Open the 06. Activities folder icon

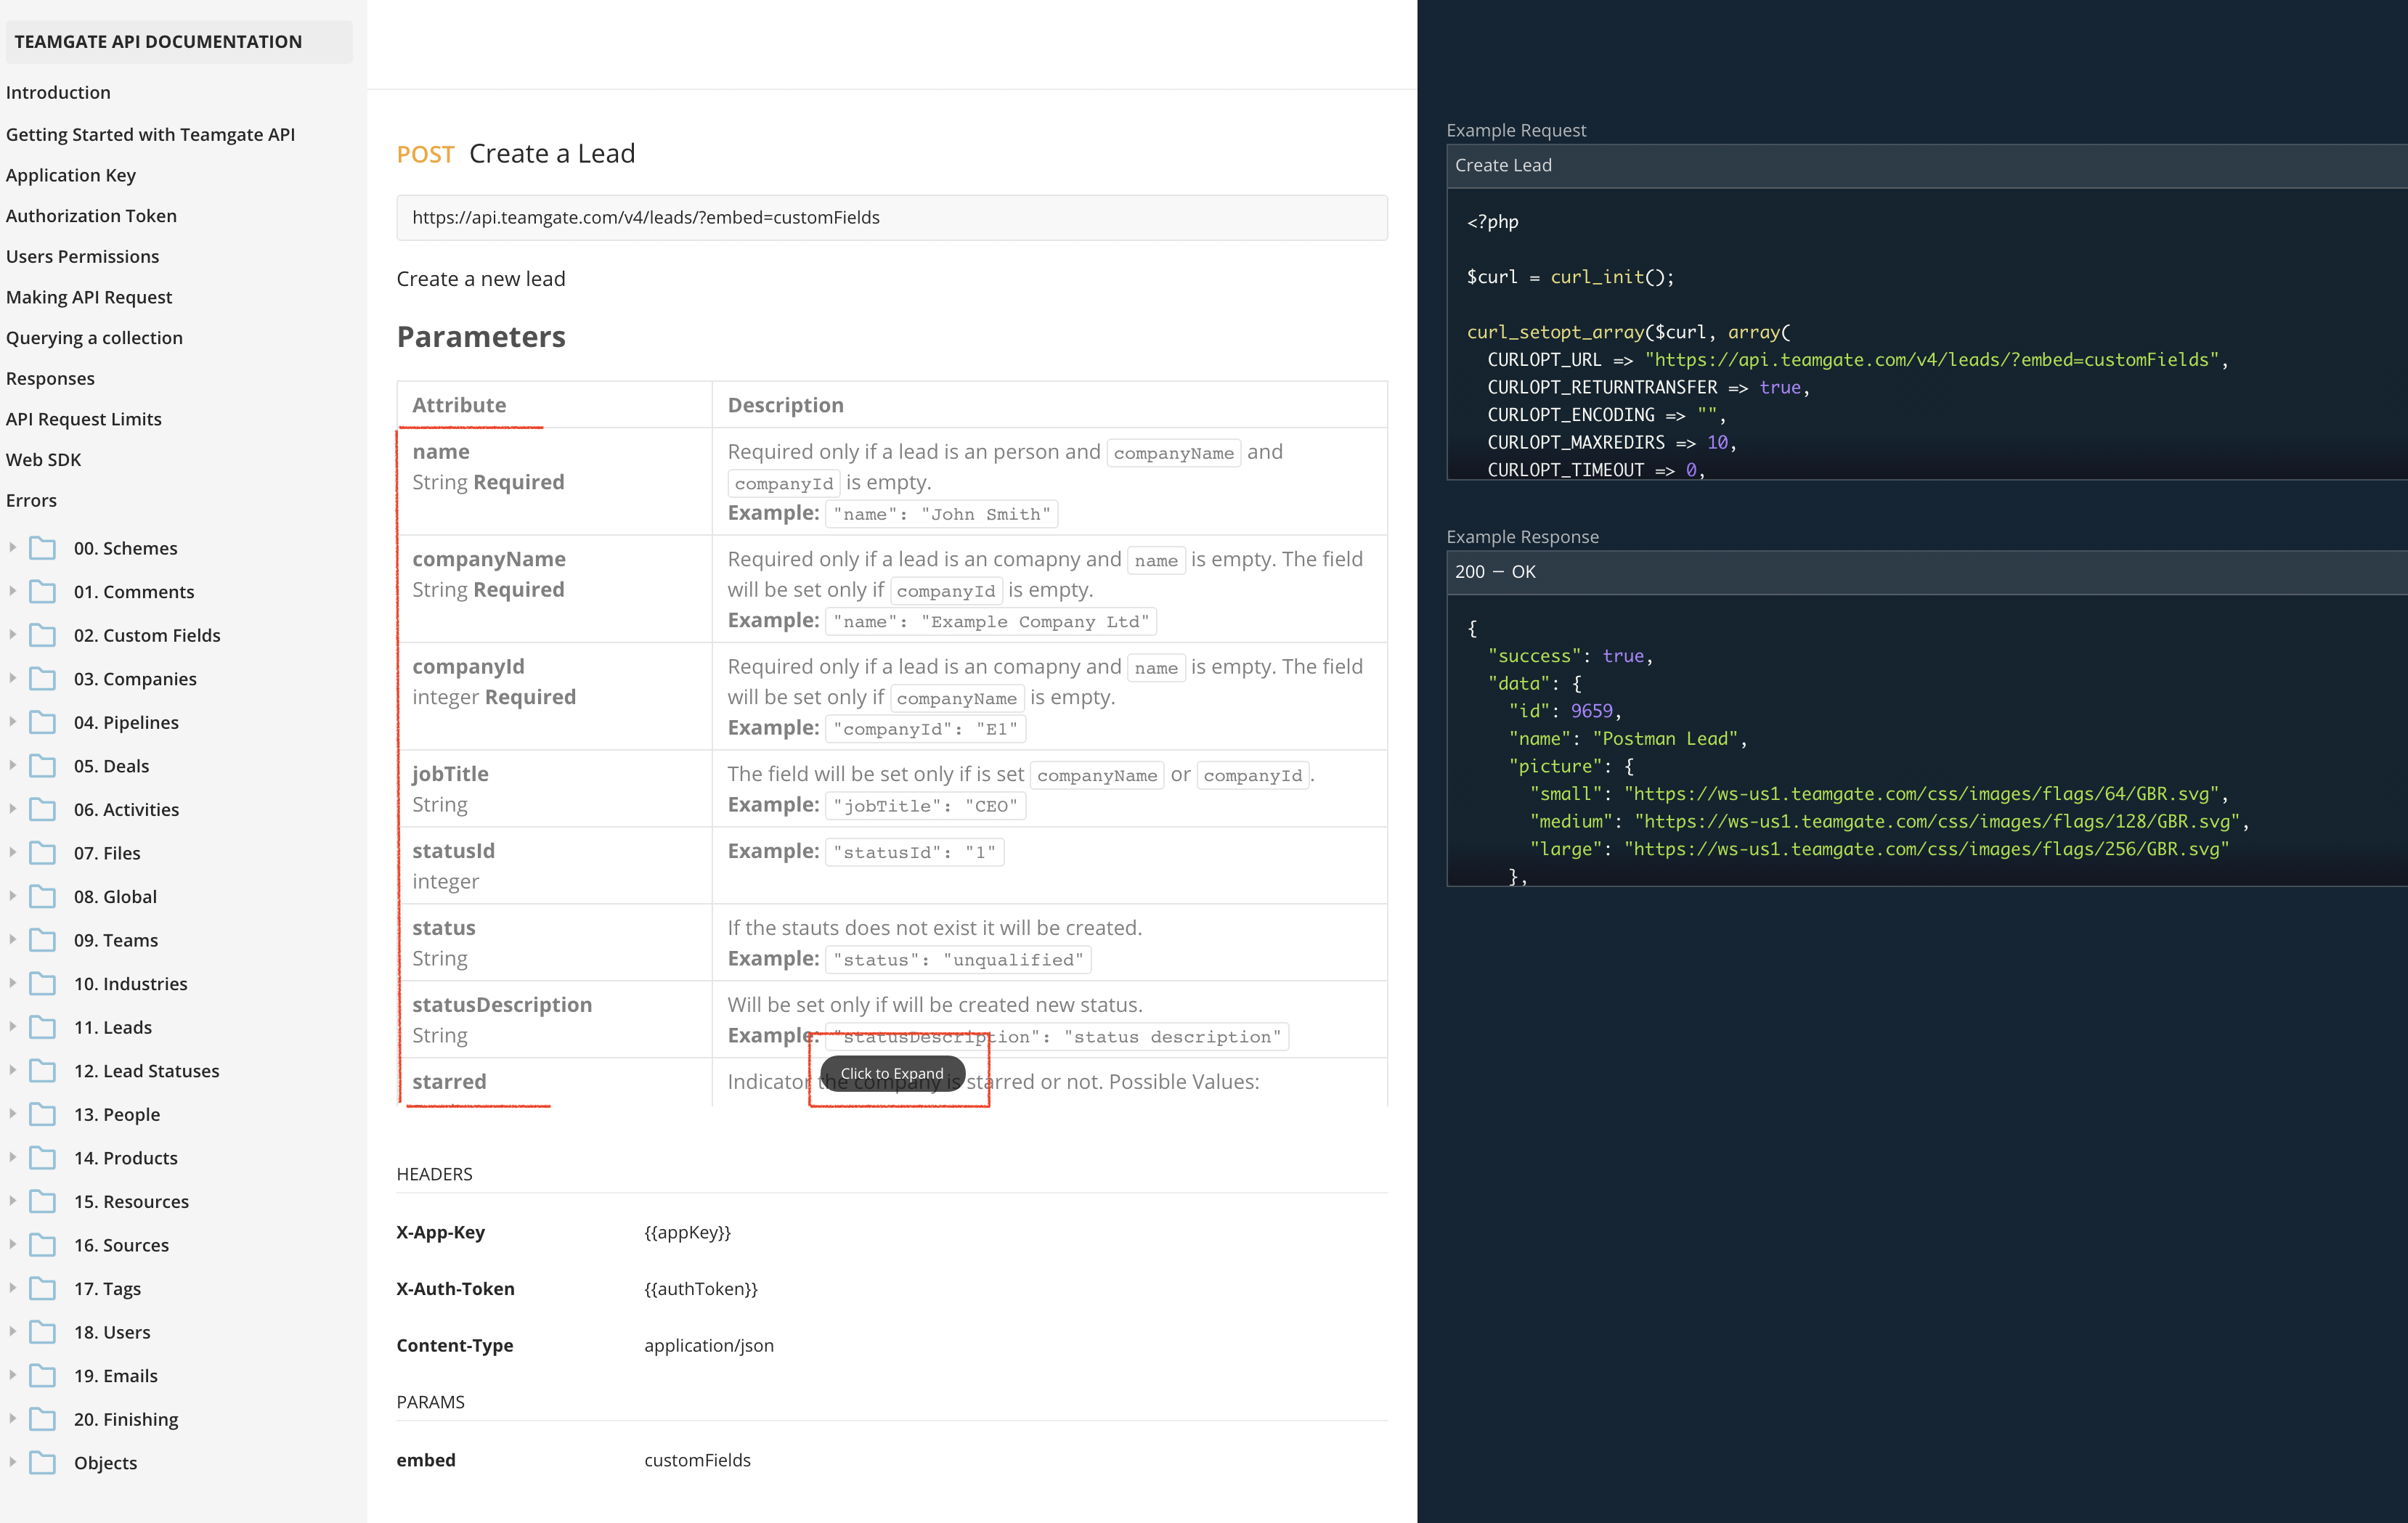click(42, 809)
